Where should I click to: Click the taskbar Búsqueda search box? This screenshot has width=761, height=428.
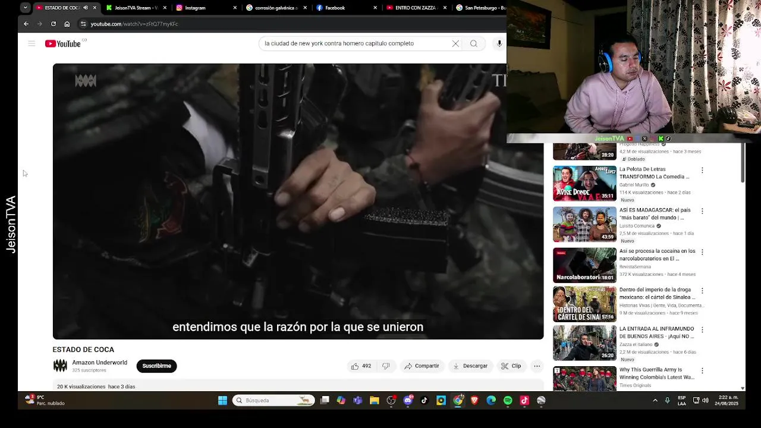click(273, 401)
